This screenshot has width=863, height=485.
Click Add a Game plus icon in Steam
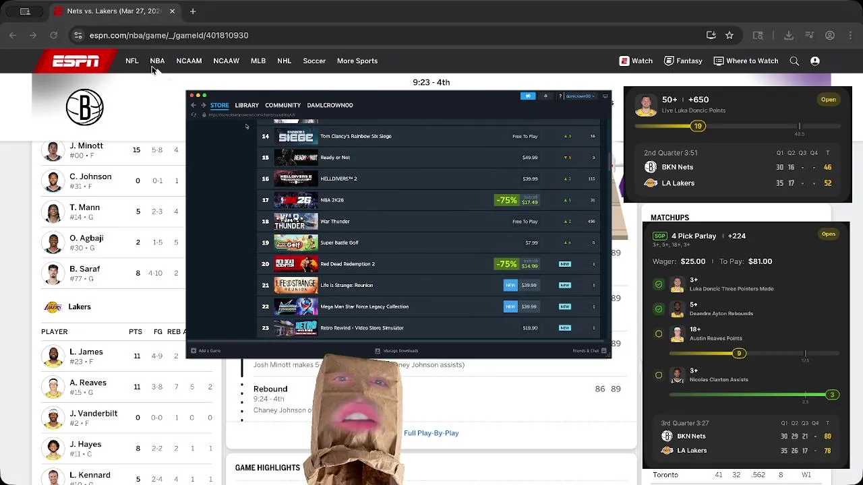(194, 350)
